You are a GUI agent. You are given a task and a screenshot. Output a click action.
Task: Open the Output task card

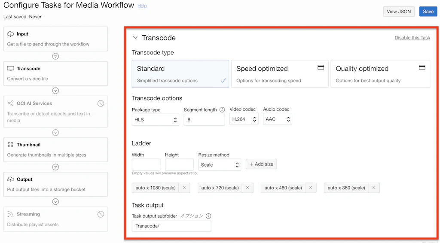(55, 185)
